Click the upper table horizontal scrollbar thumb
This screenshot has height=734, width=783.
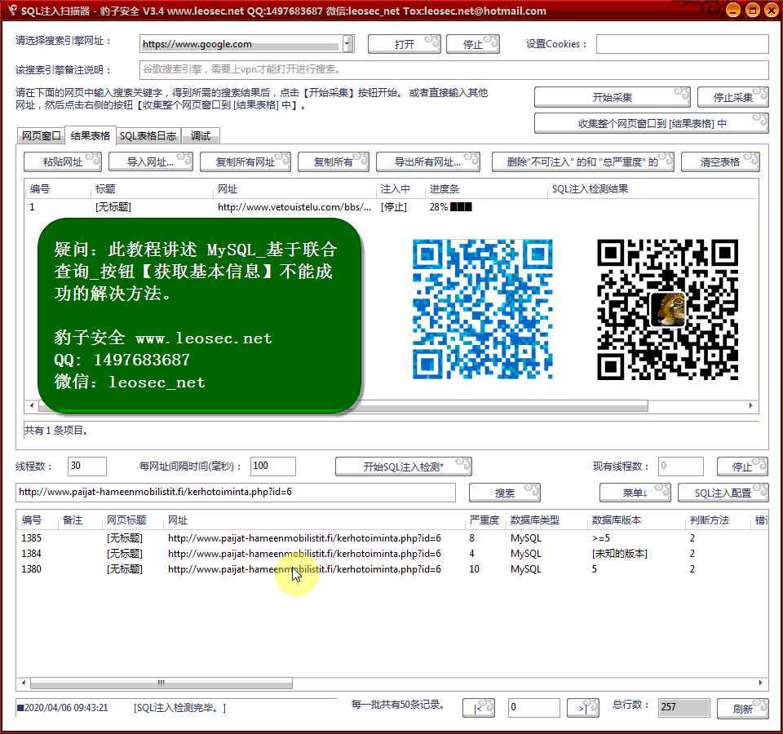point(343,405)
